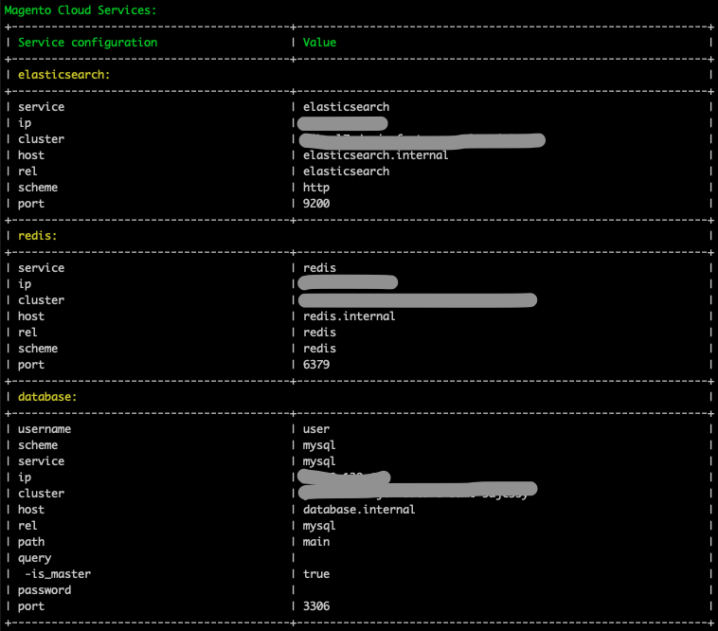
Task: Select 'redis.internal' host value
Action: point(349,315)
